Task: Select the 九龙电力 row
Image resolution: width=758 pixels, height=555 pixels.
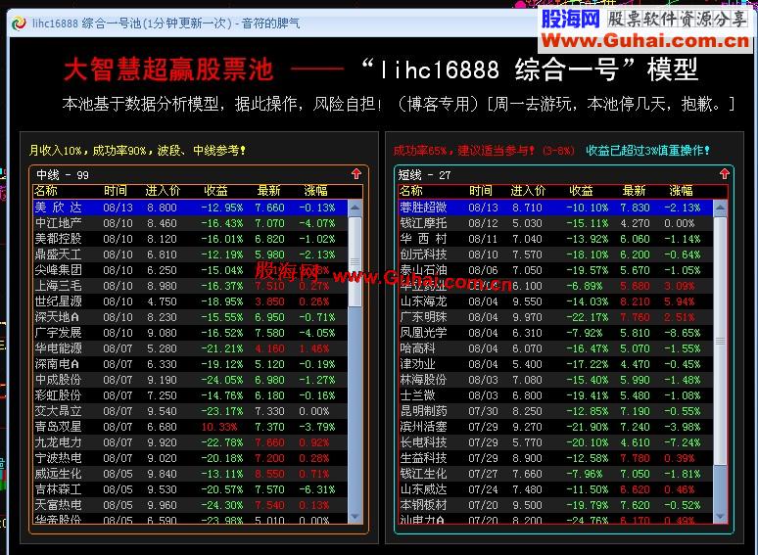Action: coord(190,442)
